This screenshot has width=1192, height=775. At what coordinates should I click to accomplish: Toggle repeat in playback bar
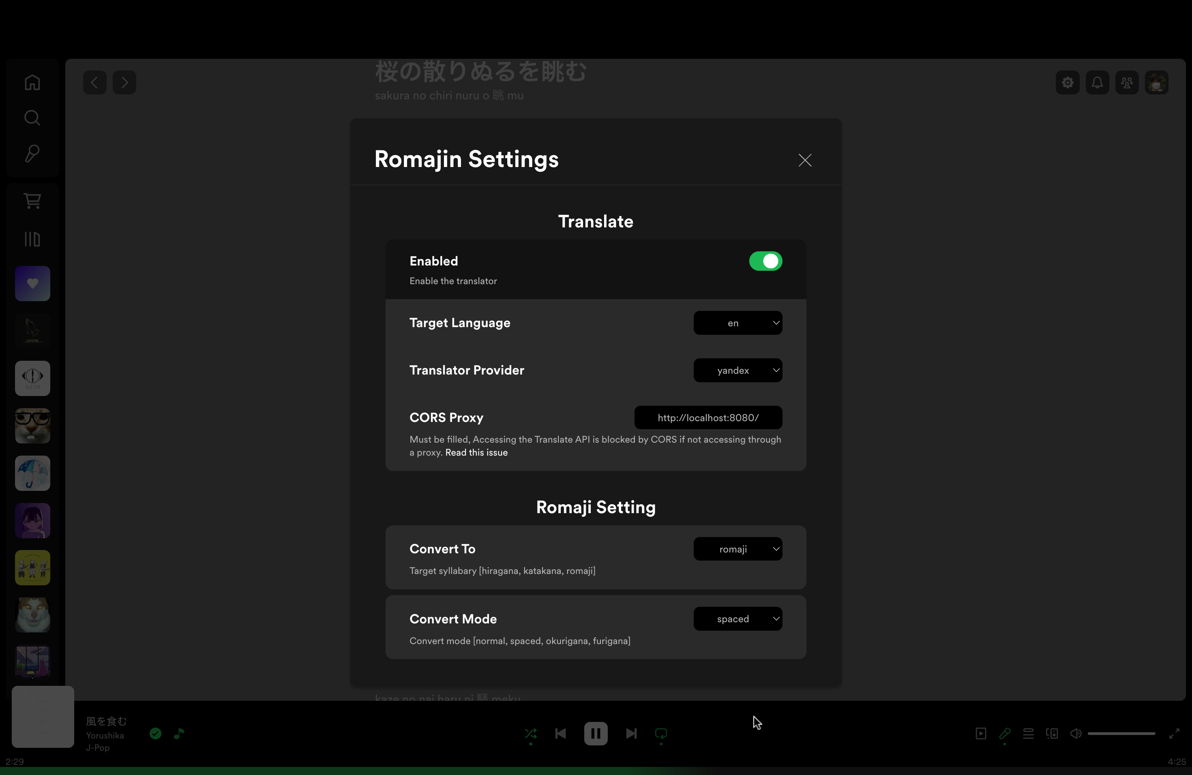click(x=660, y=733)
